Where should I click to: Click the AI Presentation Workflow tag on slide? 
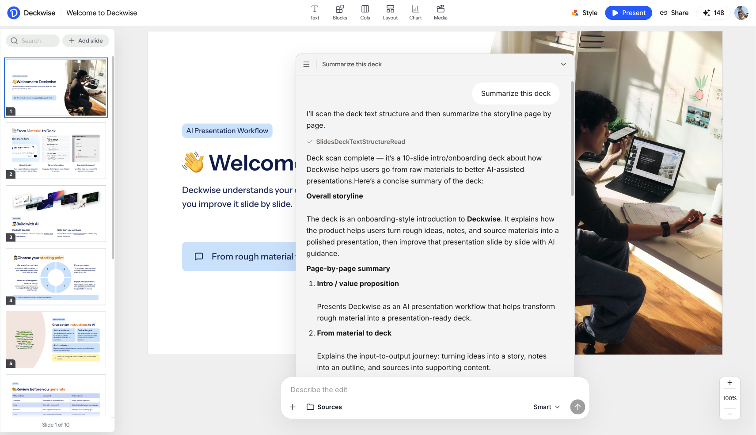point(227,131)
